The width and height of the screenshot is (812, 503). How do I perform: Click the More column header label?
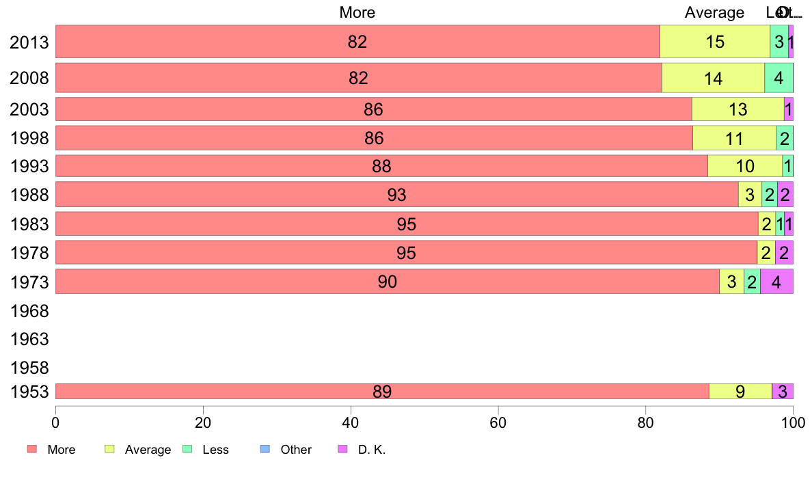click(357, 12)
